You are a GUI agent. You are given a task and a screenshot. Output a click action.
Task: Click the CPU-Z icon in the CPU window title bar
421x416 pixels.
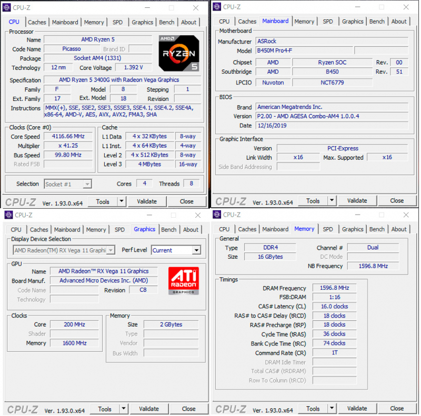6,8
